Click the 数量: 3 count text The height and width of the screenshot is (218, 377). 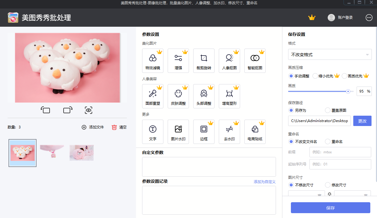[14, 127]
